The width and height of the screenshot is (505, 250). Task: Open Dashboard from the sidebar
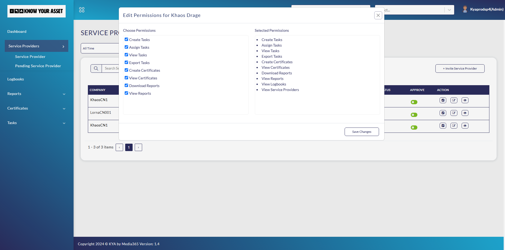17,31
